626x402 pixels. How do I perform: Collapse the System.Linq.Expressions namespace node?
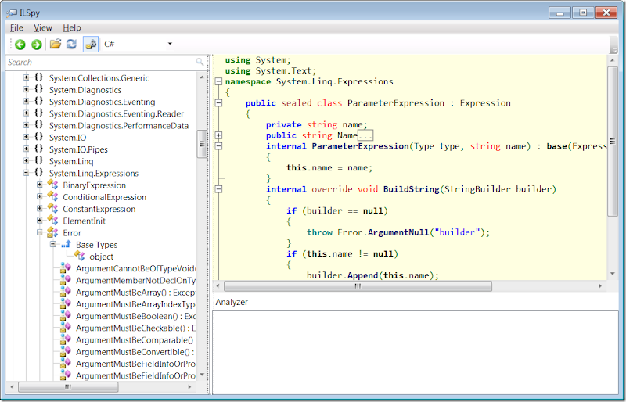pos(26,174)
